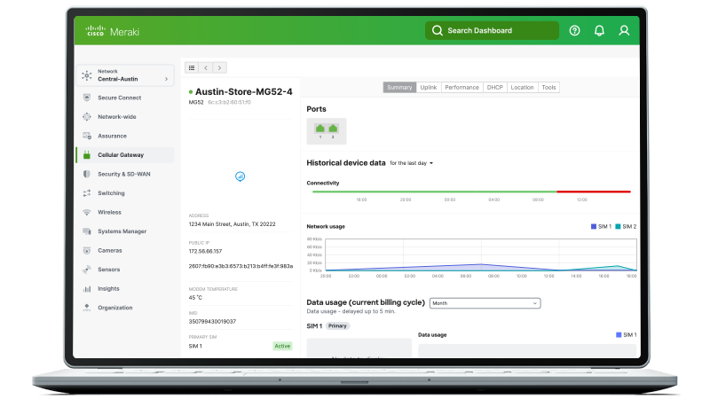Switch to the Performance tab

coord(461,87)
